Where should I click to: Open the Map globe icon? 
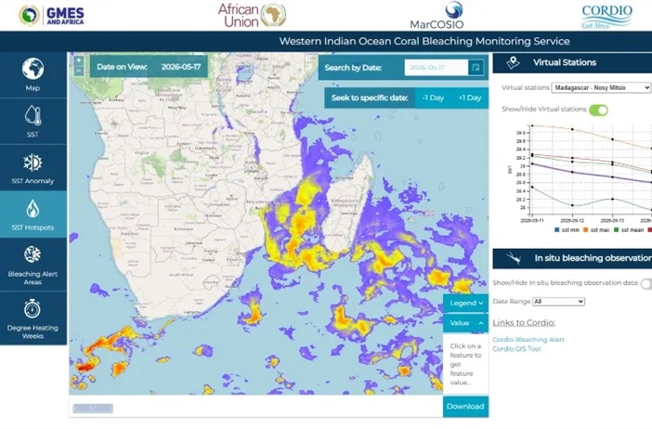33,69
